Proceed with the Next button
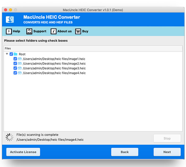 (x=167, y=152)
